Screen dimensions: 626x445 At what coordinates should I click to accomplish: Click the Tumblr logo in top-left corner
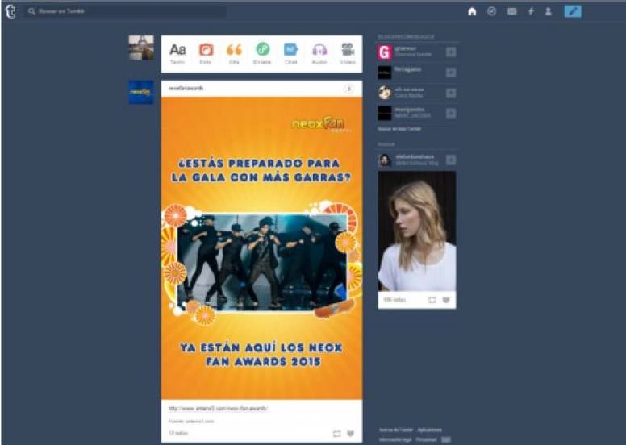click(10, 11)
